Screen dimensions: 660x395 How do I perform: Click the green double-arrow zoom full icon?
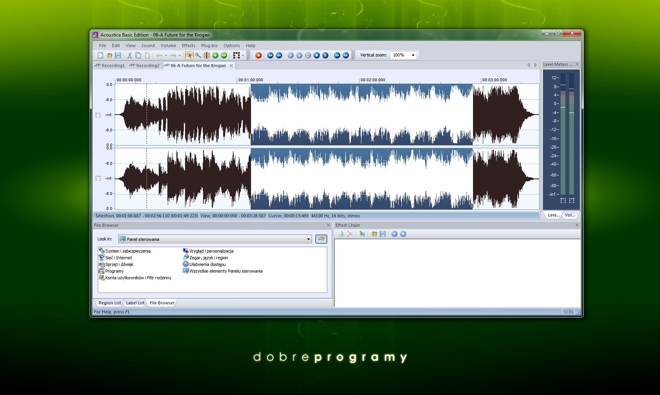point(224,55)
